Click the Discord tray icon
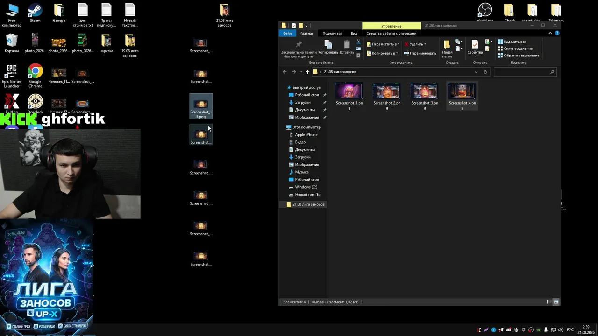The width and height of the screenshot is (598, 336). pos(509,330)
